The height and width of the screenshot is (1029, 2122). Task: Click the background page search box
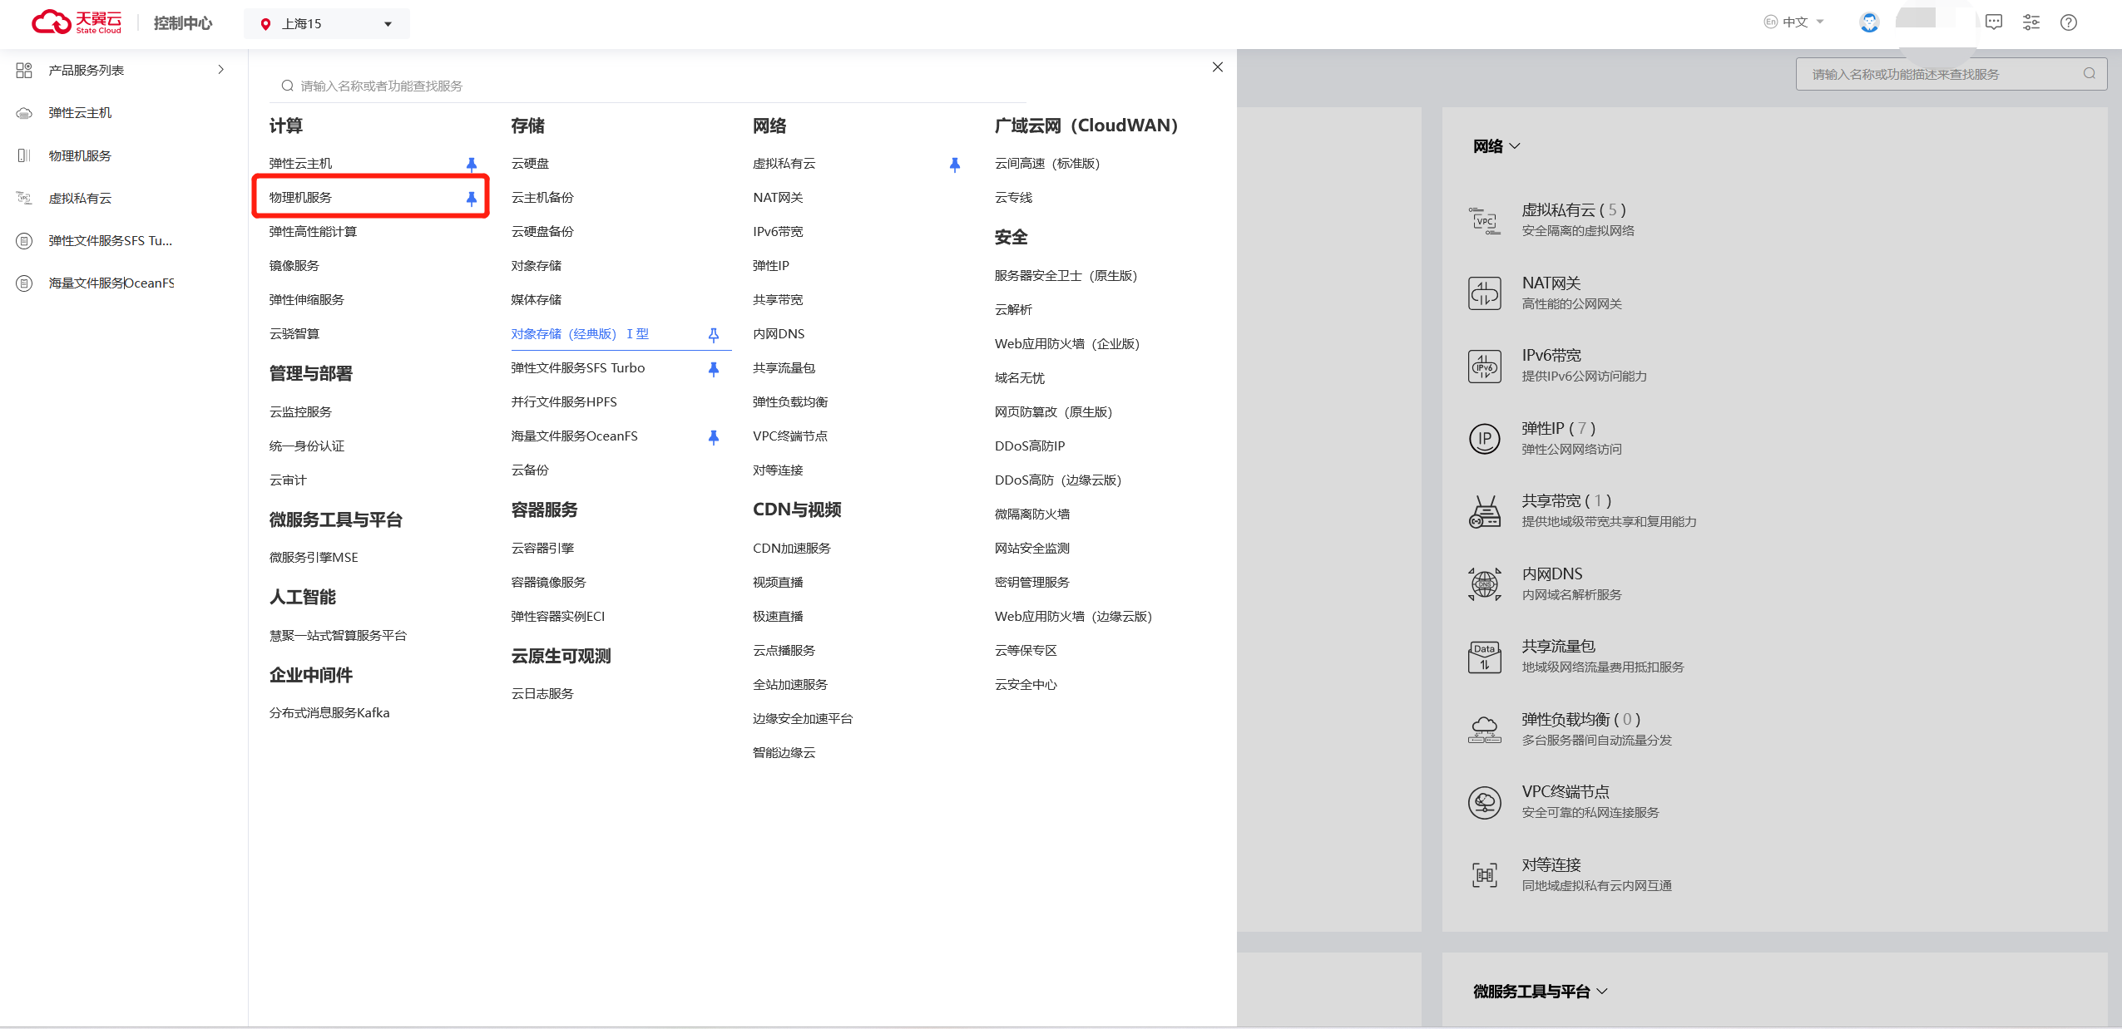tap(1951, 74)
